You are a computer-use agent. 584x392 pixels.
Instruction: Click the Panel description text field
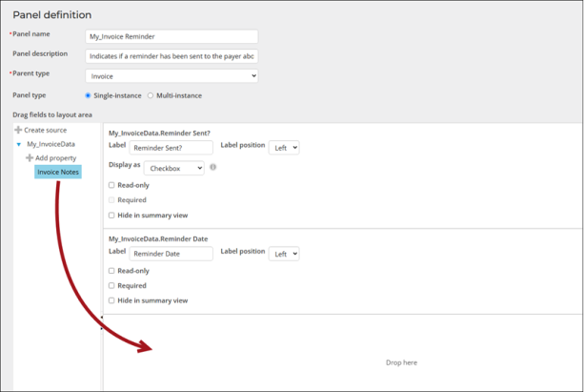pyautogui.click(x=171, y=55)
